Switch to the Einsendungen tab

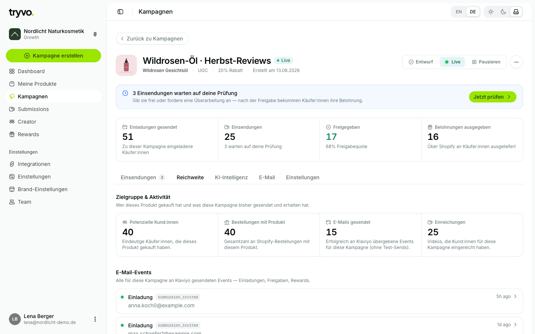[143, 177]
